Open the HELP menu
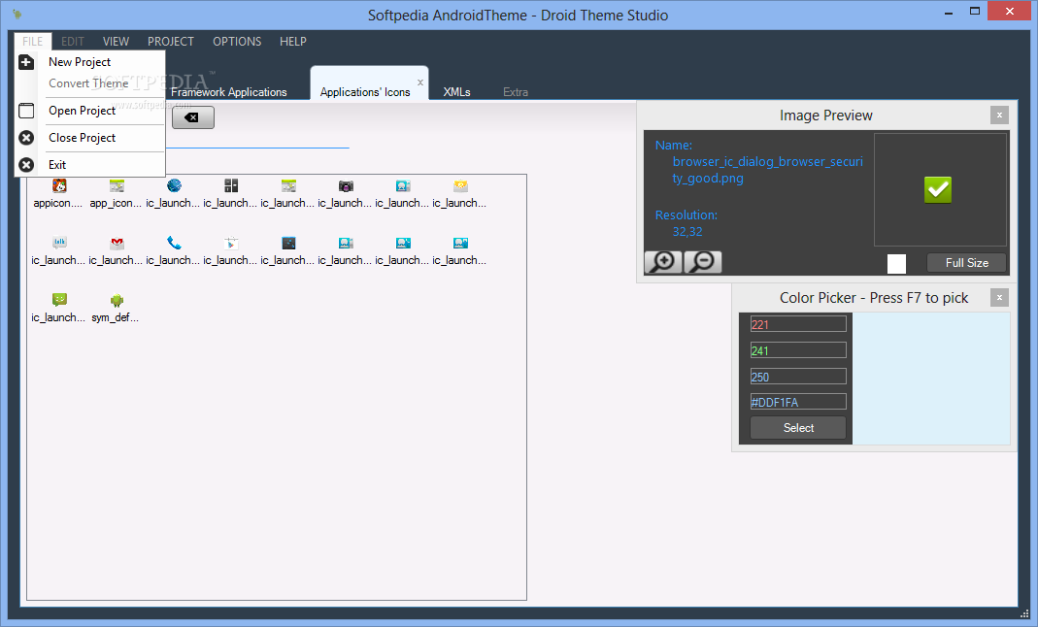 pyautogui.click(x=292, y=41)
